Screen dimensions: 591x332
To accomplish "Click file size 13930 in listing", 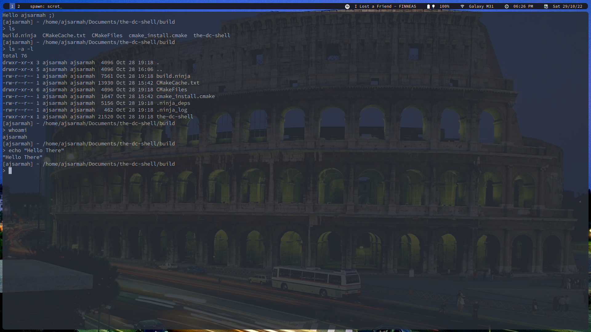I will click(106, 83).
